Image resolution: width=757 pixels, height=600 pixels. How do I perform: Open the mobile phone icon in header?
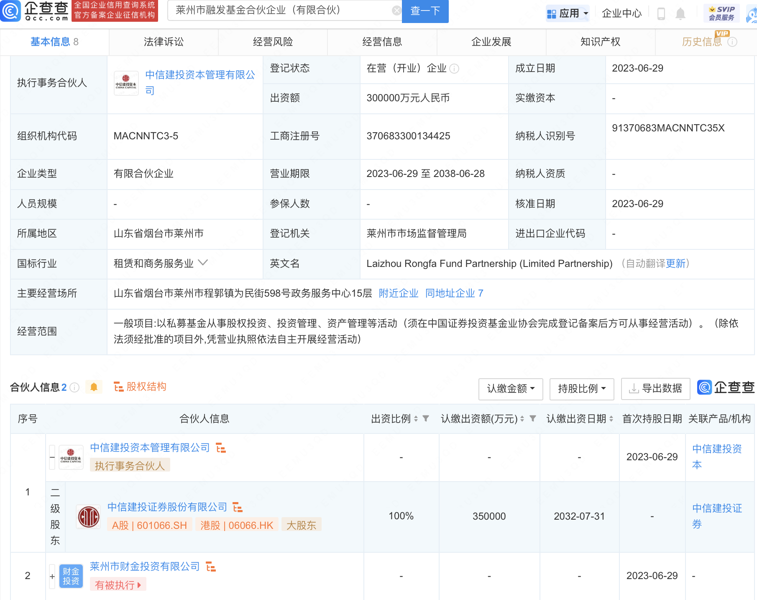click(661, 13)
